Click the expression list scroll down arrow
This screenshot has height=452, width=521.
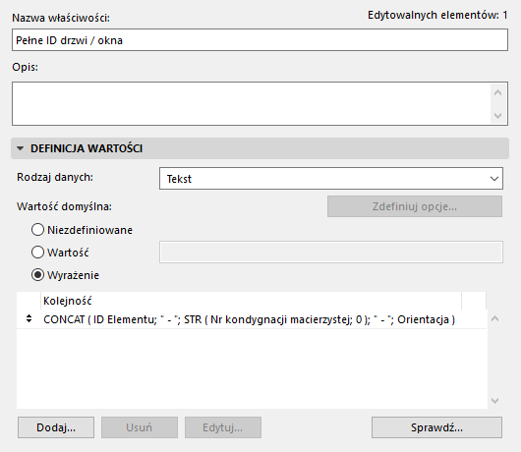tap(495, 401)
